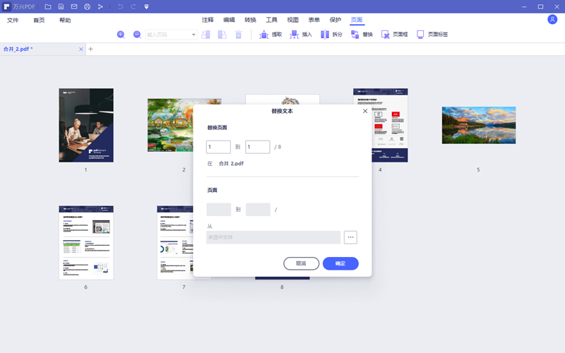Select the 拆分 split tool

[331, 34]
